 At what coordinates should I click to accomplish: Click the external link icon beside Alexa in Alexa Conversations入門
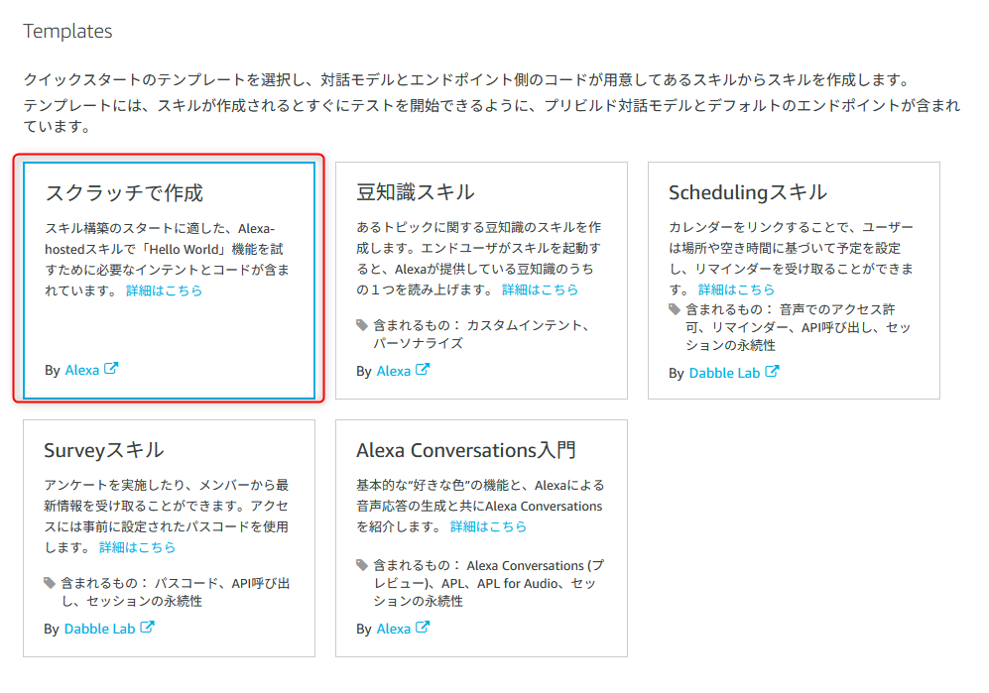click(x=422, y=628)
